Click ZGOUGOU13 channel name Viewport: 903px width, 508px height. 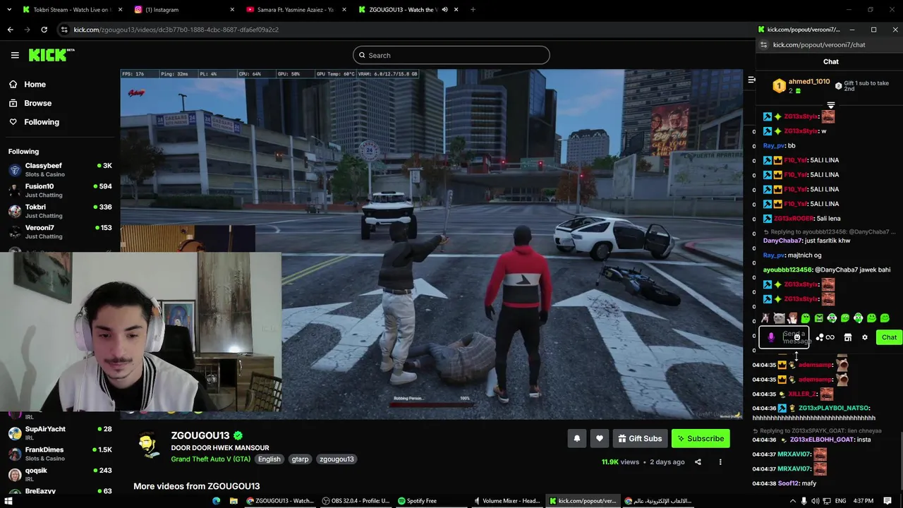click(200, 436)
